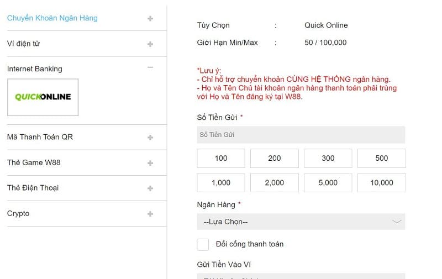Choose the 500 amount button
This screenshot has width=442, height=279.
point(382,158)
